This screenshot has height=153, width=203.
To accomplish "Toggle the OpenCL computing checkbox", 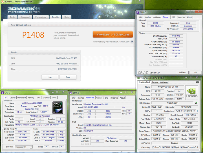I will 153,147.
